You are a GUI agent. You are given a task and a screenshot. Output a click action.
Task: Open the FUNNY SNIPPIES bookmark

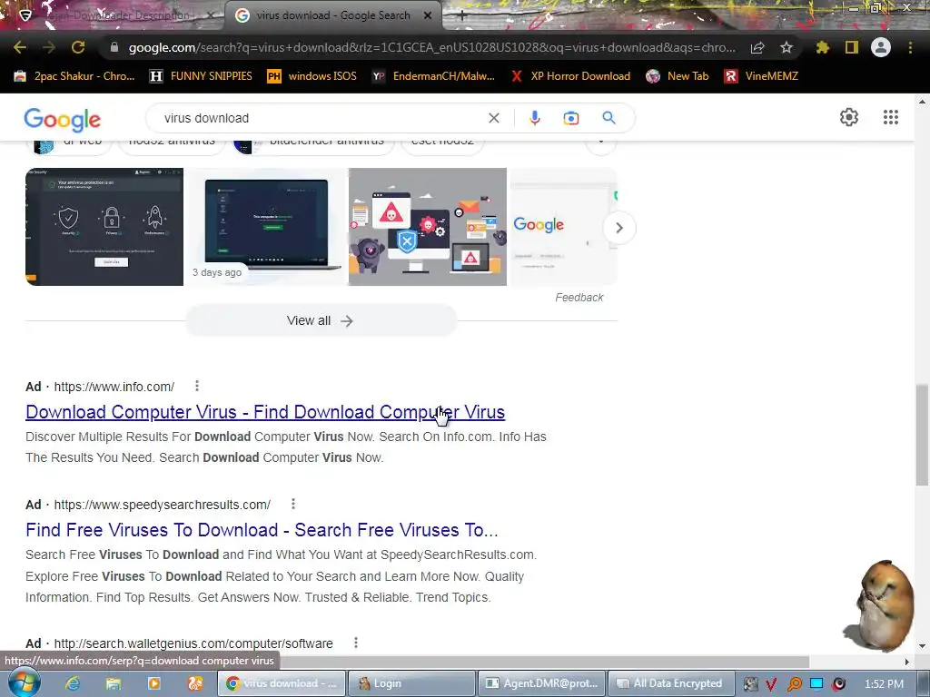point(201,76)
